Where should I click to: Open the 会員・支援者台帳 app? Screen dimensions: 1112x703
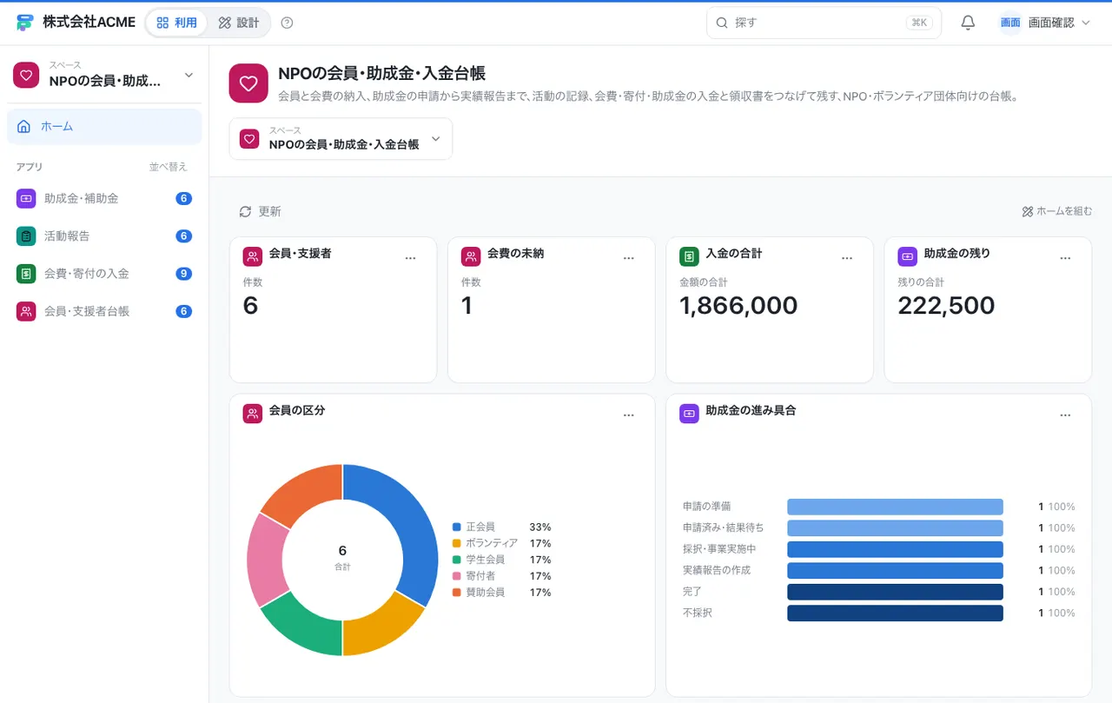click(x=104, y=311)
